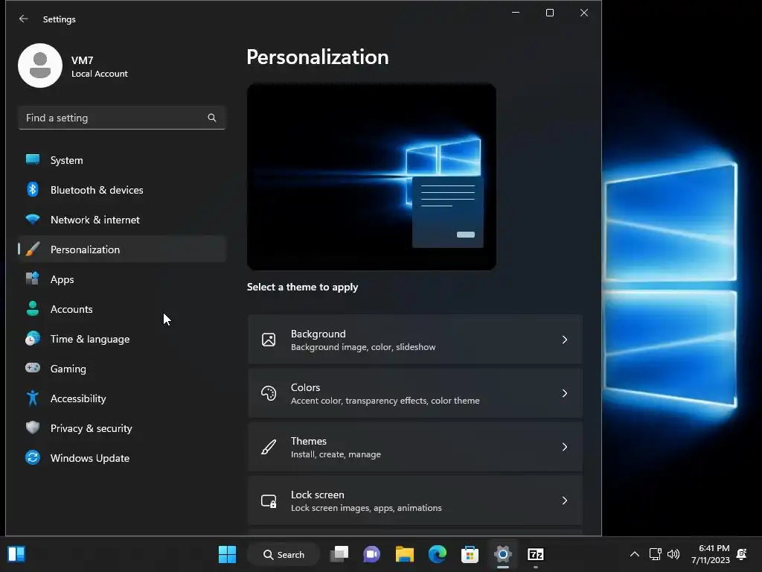Click the VM7 user avatar
Image resolution: width=762 pixels, height=572 pixels.
pos(40,66)
